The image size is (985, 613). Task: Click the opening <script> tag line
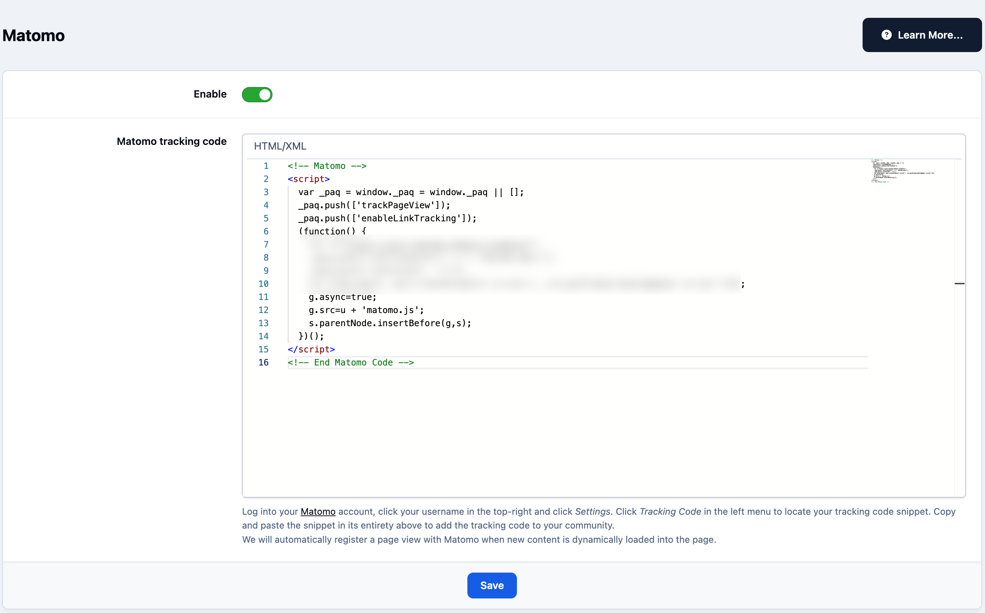[x=309, y=179]
